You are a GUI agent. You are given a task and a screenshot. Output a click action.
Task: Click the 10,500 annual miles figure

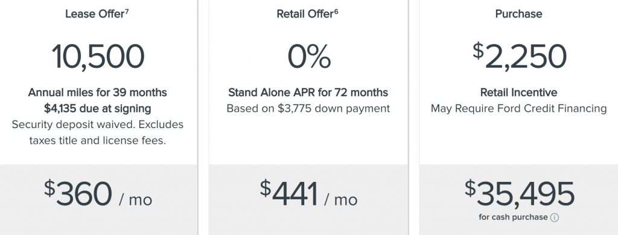[x=98, y=56]
